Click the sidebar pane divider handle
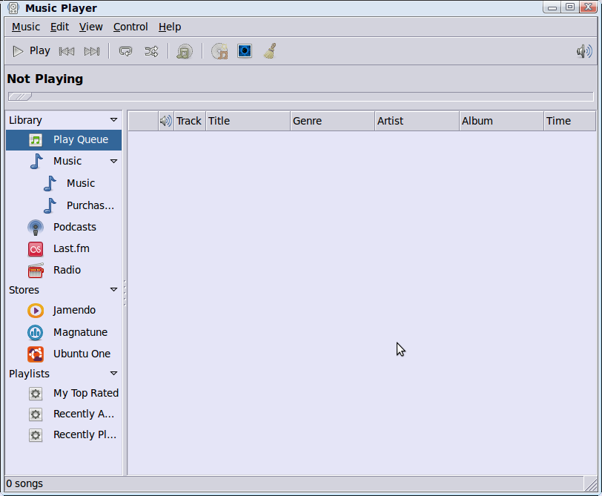The height and width of the screenshot is (496, 602). [125, 293]
